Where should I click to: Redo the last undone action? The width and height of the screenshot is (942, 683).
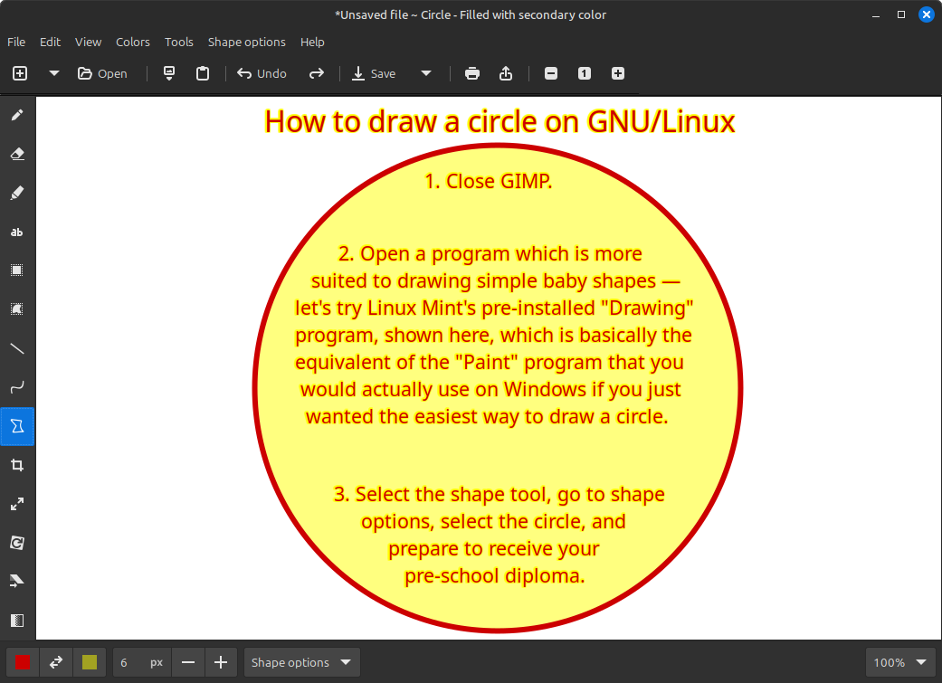317,73
